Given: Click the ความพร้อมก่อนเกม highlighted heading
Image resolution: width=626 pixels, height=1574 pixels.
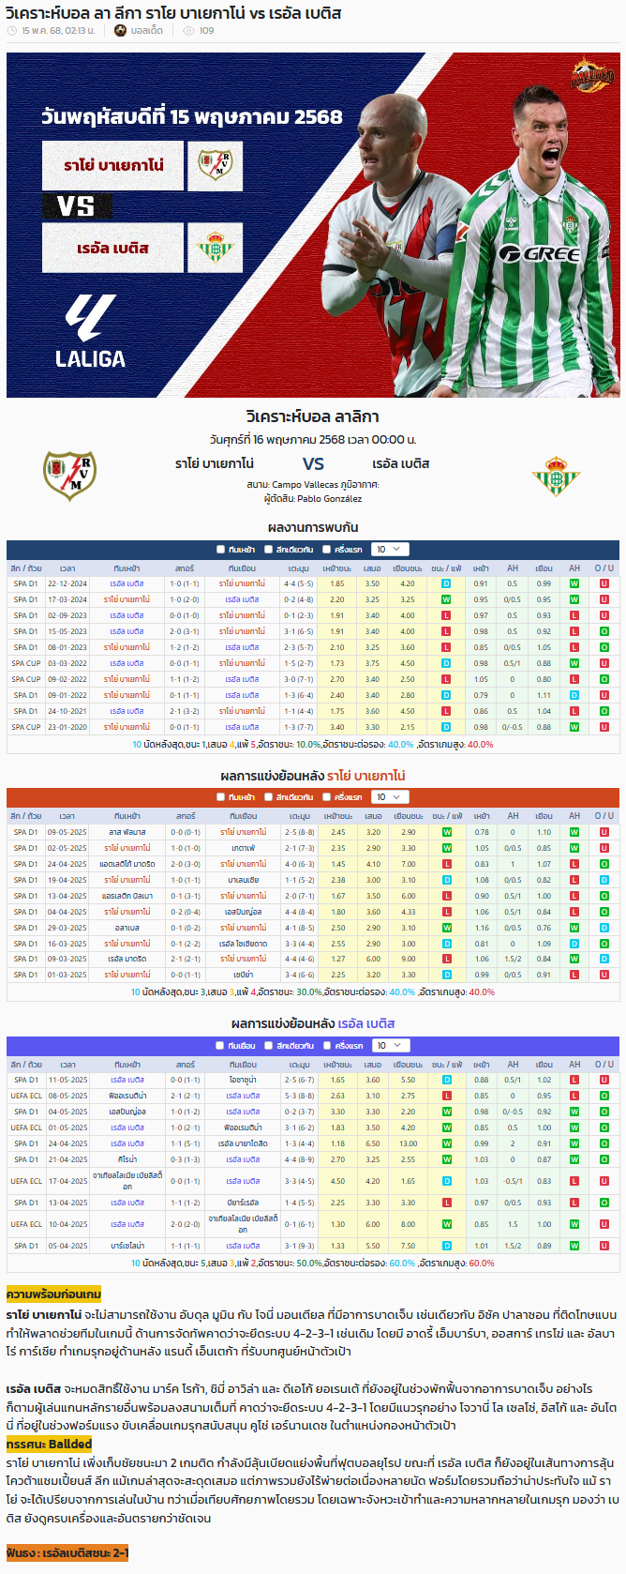Looking at the screenshot, I should click(x=53, y=1294).
